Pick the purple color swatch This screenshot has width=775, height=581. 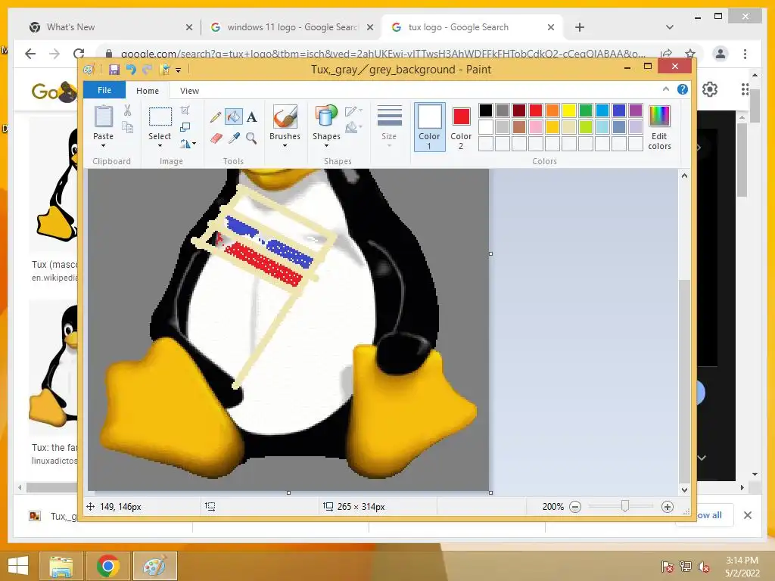click(x=636, y=110)
